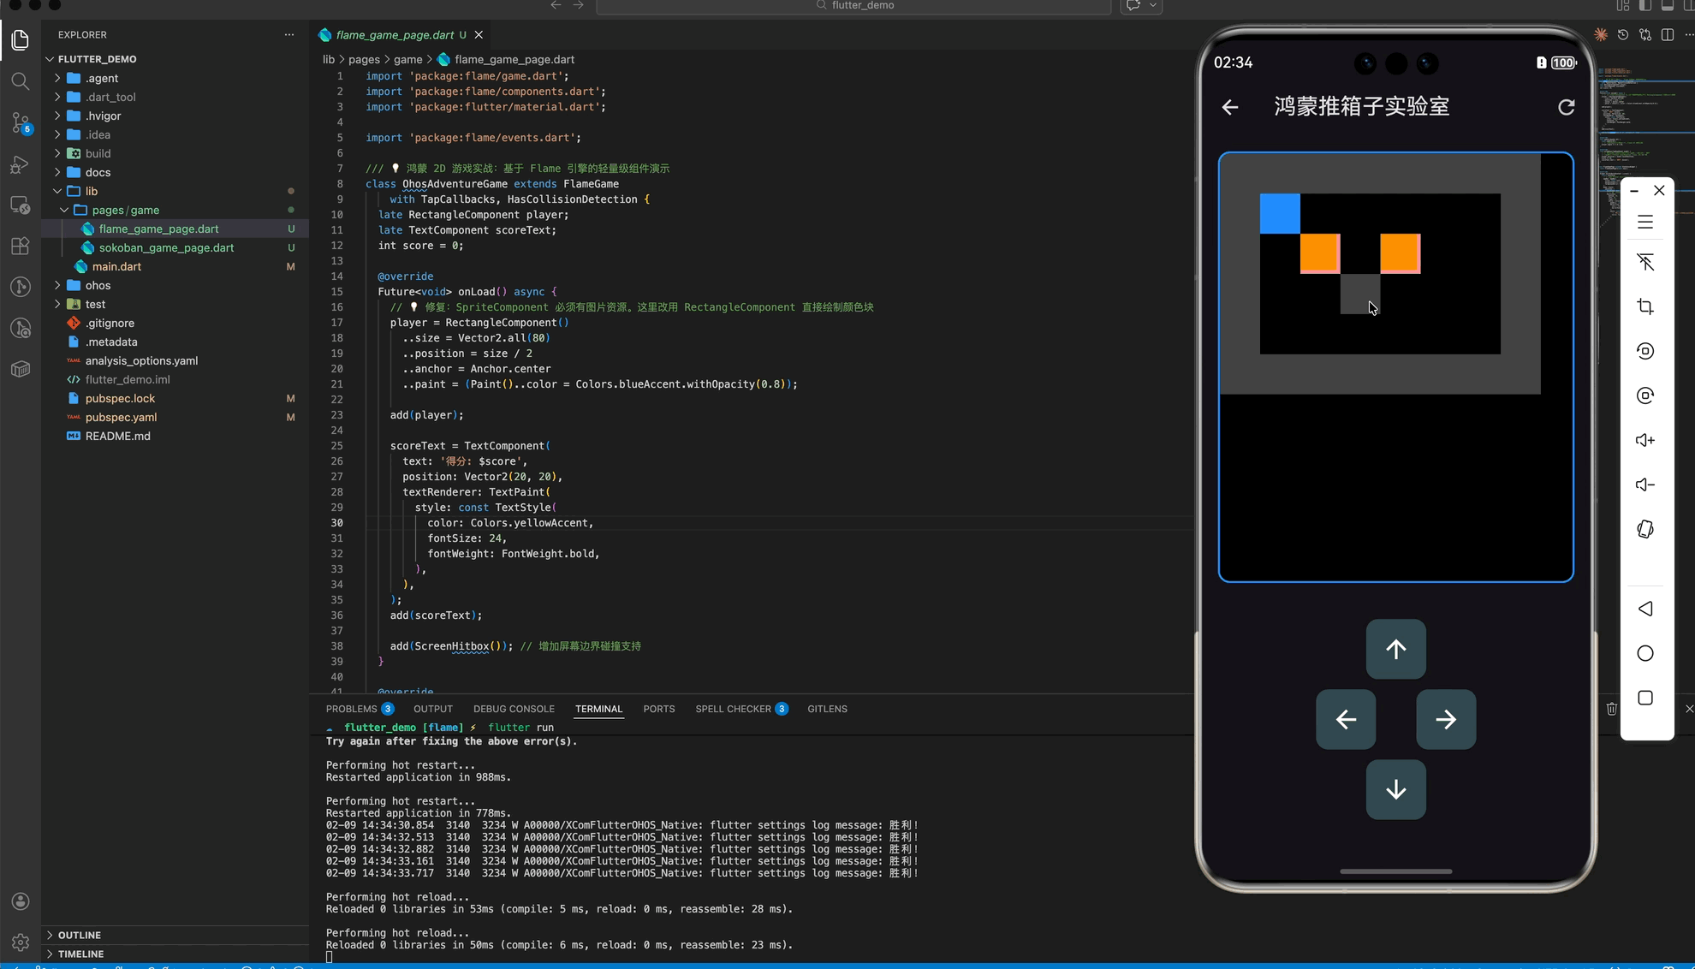Open the Source Control view
Image resolution: width=1695 pixels, height=969 pixels.
click(x=21, y=122)
